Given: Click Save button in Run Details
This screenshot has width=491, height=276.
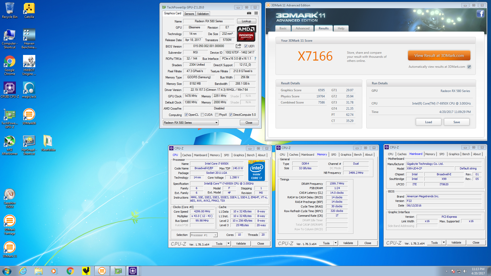Looking at the screenshot, I should click(456, 122).
